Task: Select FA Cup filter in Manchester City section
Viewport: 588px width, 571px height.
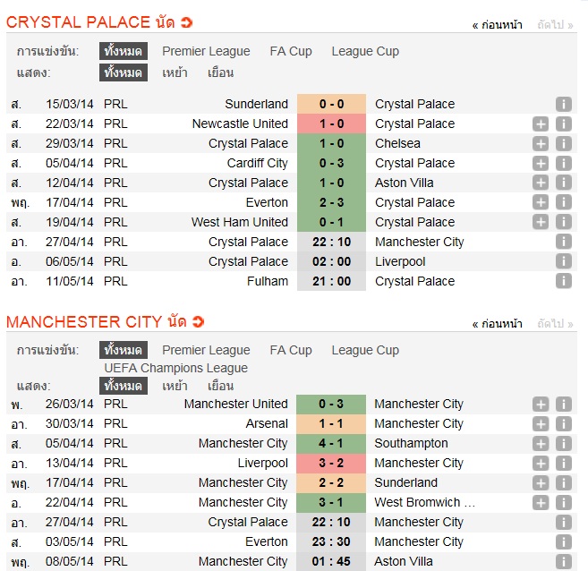Action: click(291, 350)
